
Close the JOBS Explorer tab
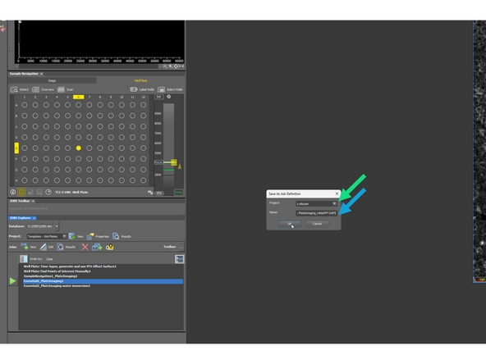tap(34, 218)
